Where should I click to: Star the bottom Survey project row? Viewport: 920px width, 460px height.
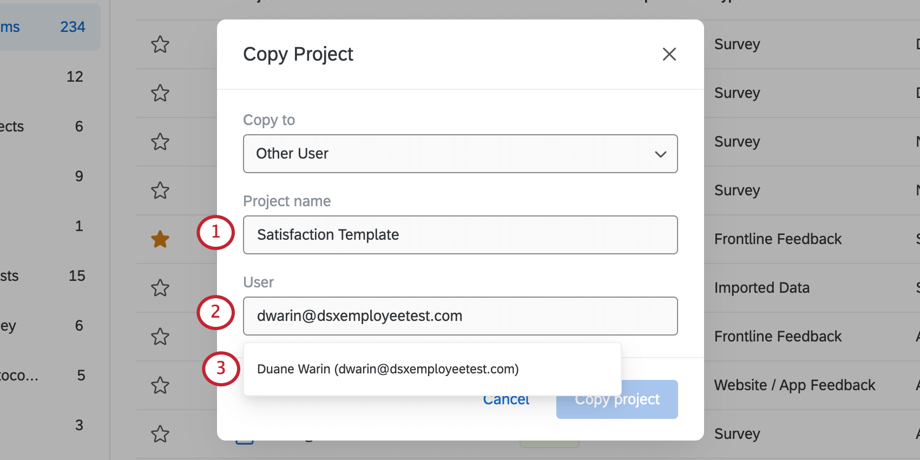click(x=160, y=434)
